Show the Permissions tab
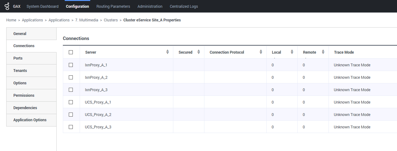This screenshot has height=151, width=397. click(x=24, y=95)
